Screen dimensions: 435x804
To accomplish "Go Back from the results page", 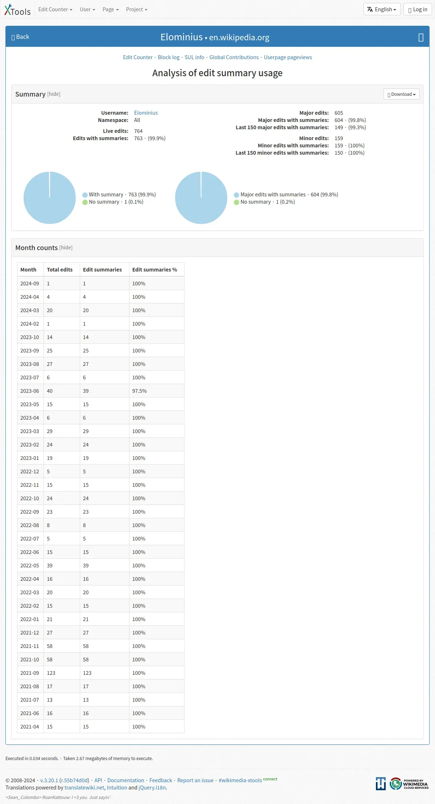I will tap(20, 37).
